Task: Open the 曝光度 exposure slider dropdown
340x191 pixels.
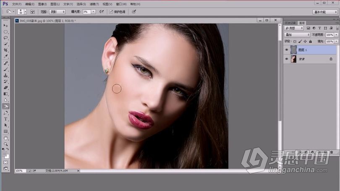Action: [x=94, y=12]
